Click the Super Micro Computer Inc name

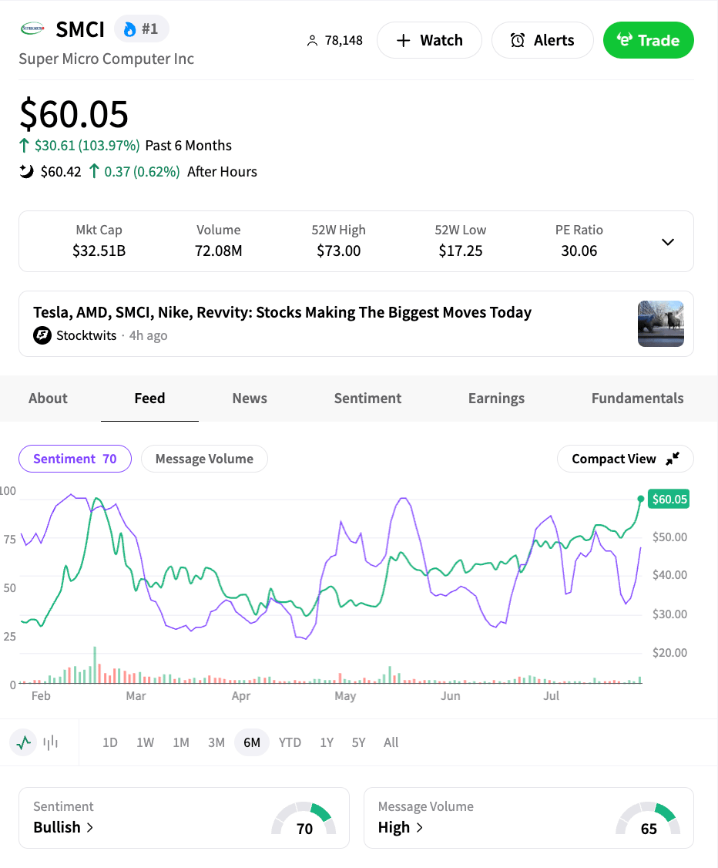pos(106,59)
